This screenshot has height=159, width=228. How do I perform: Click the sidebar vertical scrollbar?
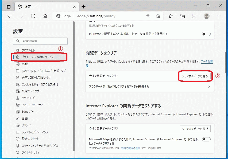(x=74, y=86)
